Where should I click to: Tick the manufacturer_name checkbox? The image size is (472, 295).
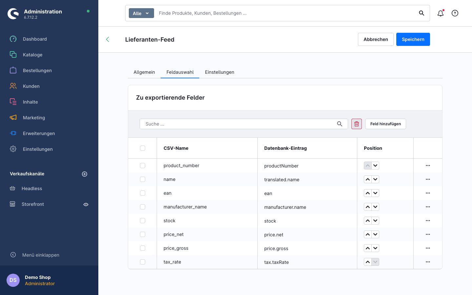click(143, 207)
